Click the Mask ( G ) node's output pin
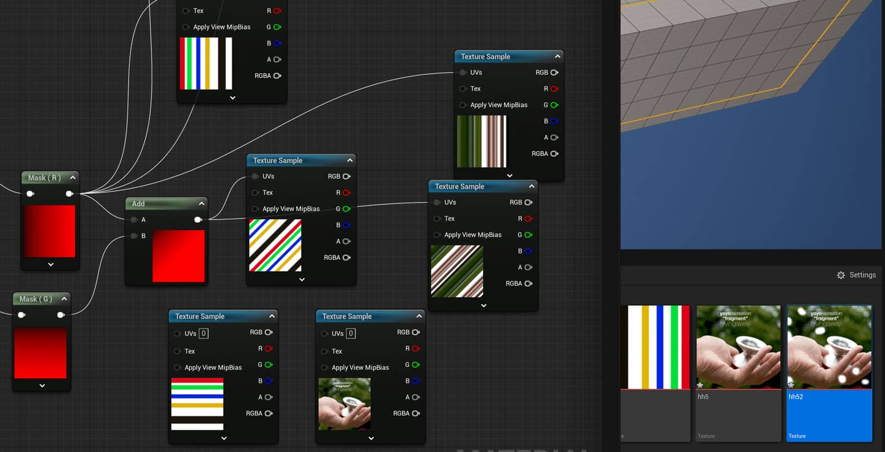 (x=61, y=315)
